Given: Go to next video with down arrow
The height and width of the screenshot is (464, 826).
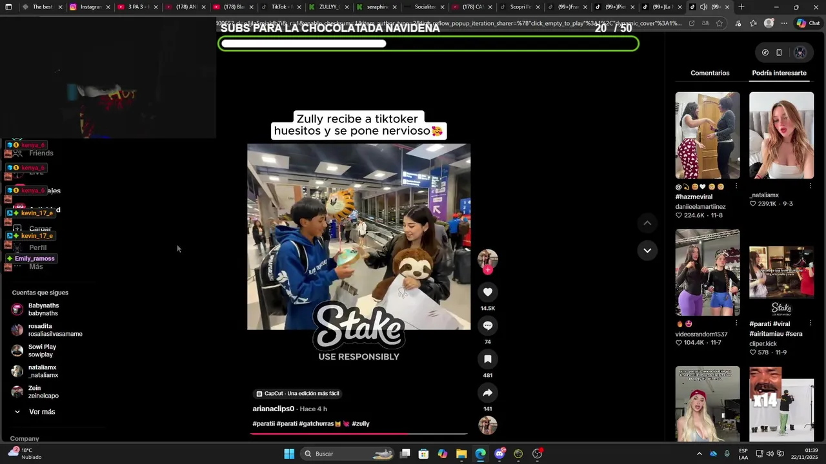Looking at the screenshot, I should point(647,250).
